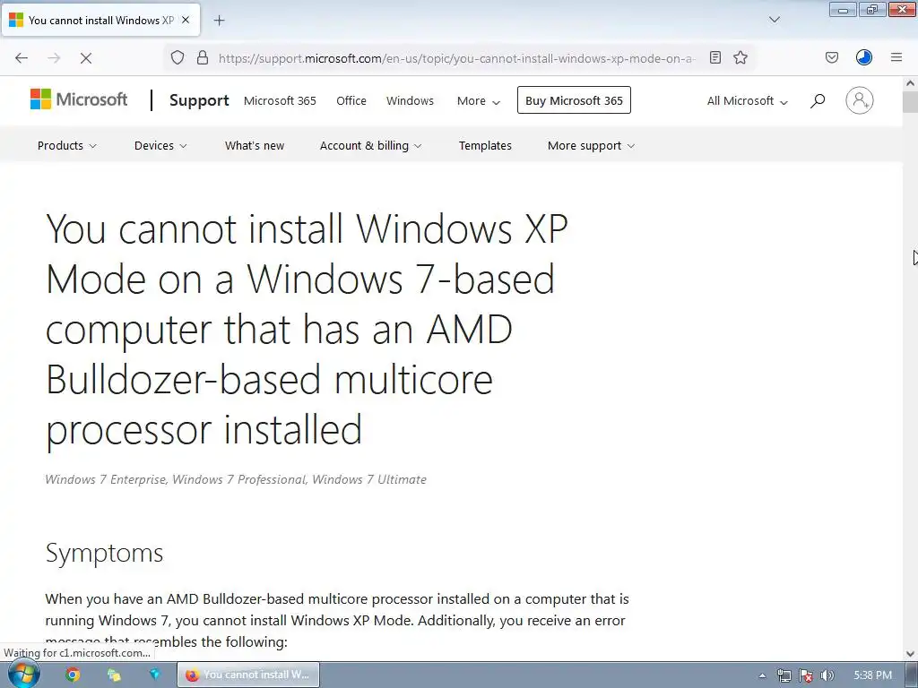This screenshot has width=918, height=688.
Task: Click the Microsoft search magnifier icon
Action: point(818,100)
